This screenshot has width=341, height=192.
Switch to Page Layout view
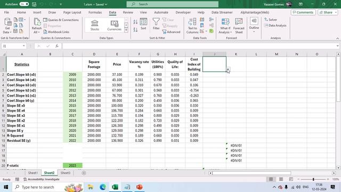point(281,179)
